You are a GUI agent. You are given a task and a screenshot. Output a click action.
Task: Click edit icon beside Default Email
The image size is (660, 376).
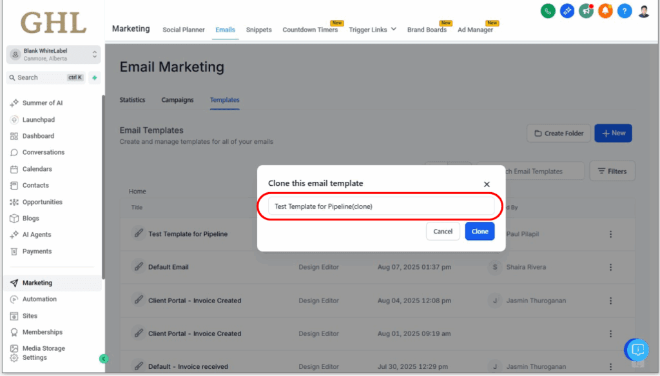coord(139,266)
